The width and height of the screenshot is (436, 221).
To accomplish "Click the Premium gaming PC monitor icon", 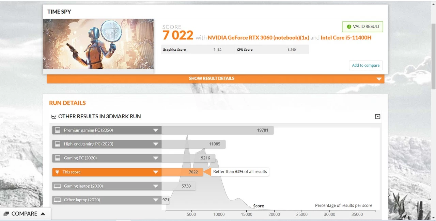I will point(58,130).
